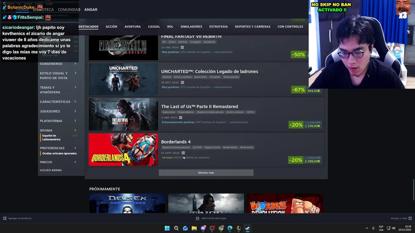Image resolution: width=415 pixels, height=233 pixels.
Task: Open the Borderlands 4 title link
Action: (176, 142)
